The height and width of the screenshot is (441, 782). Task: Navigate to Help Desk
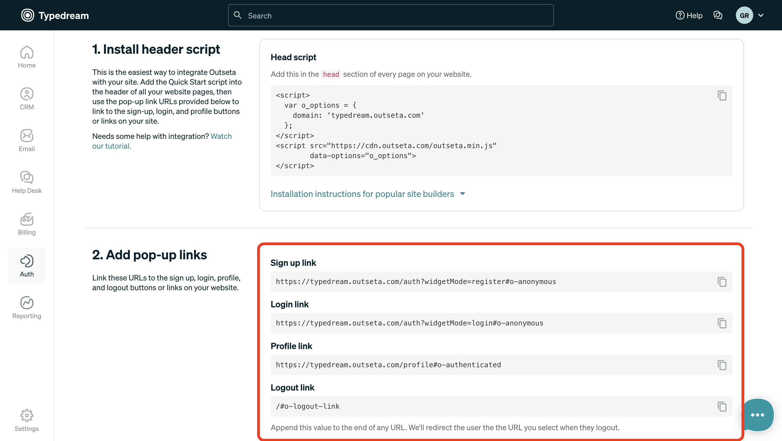click(27, 182)
